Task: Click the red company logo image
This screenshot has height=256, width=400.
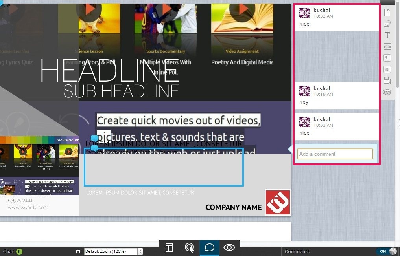Action: [x=278, y=203]
